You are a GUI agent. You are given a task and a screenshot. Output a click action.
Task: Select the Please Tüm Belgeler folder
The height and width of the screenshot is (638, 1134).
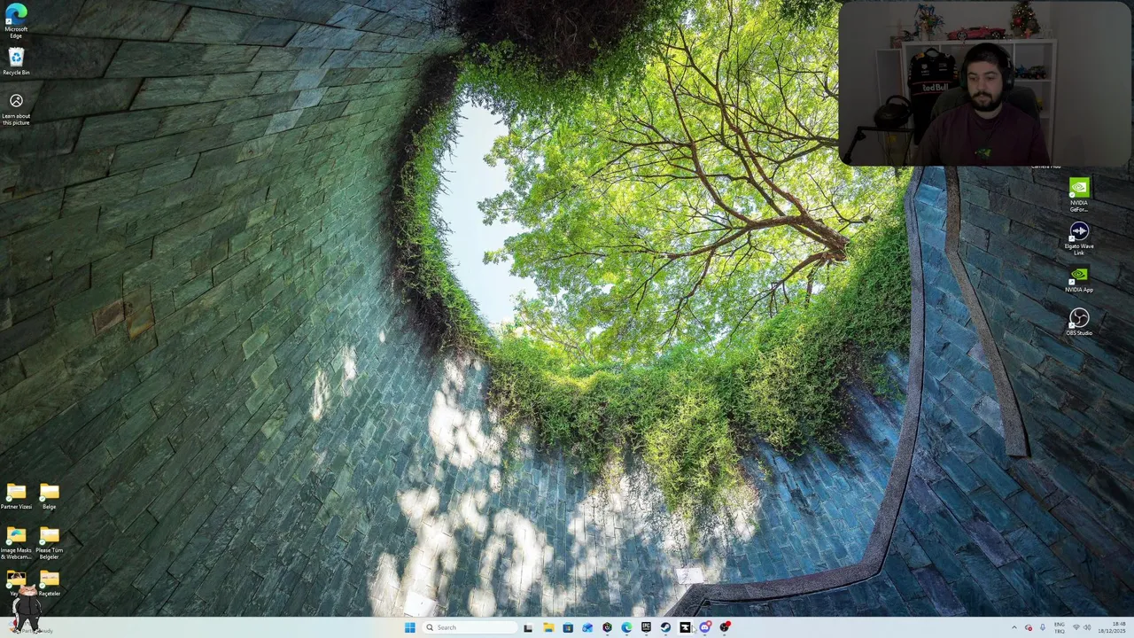coord(49,542)
